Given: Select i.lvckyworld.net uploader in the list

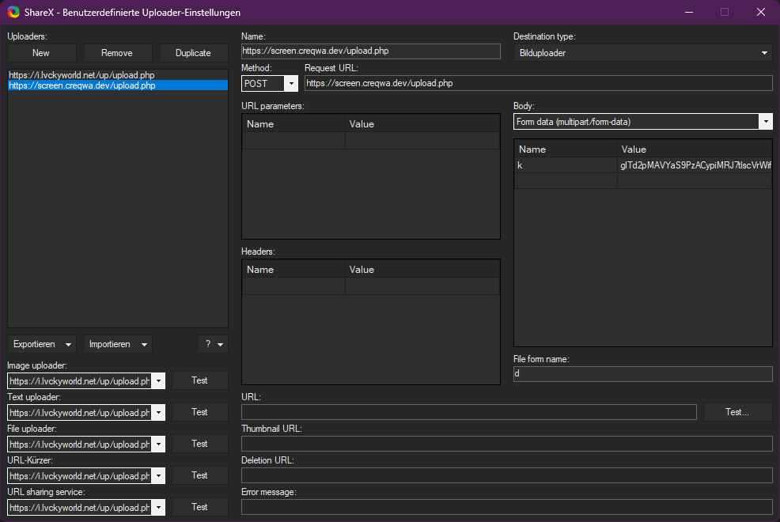Looking at the screenshot, I should pos(81,75).
